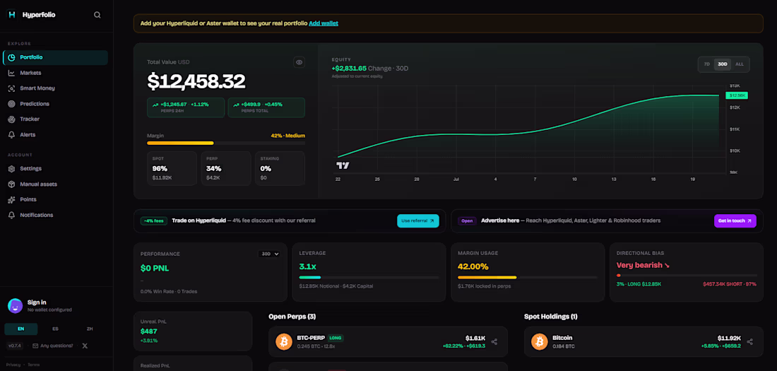Image resolution: width=777 pixels, height=371 pixels.
Task: Click the Predictions target icon in sidebar
Action: 11,104
